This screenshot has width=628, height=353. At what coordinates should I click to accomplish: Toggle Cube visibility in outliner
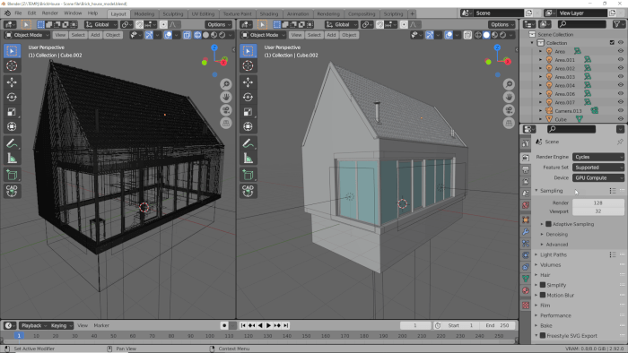[621, 119]
